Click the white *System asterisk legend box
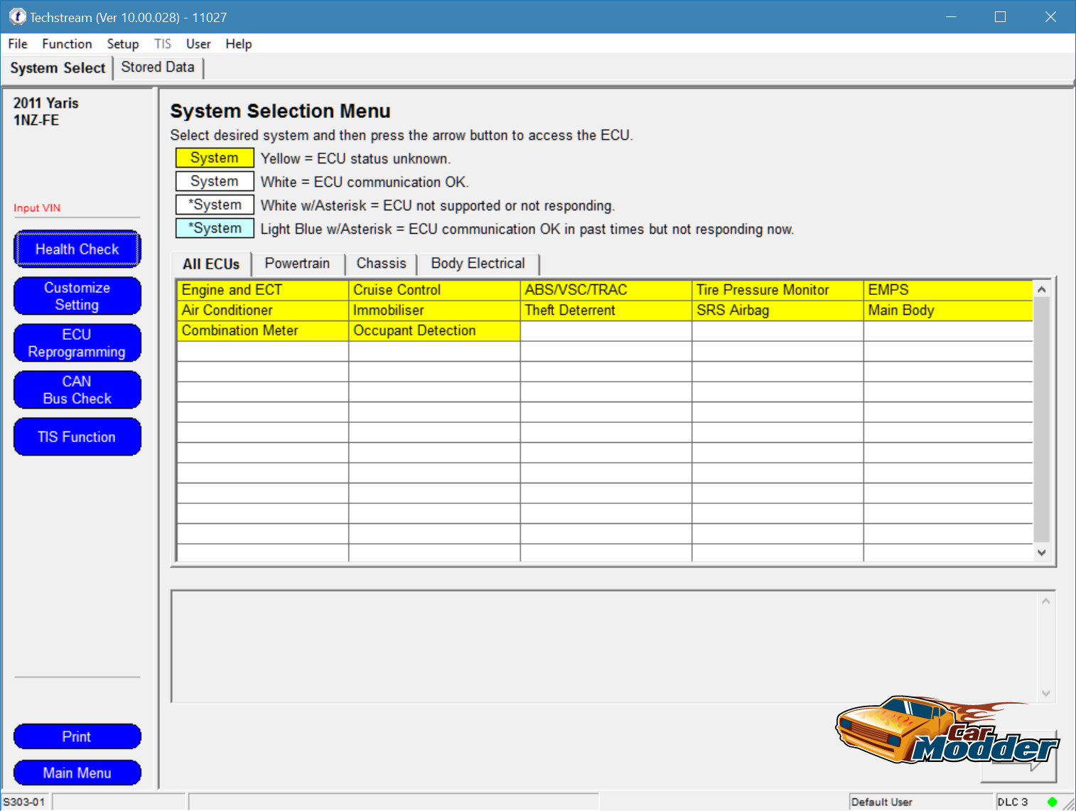The height and width of the screenshot is (811, 1076). click(215, 205)
